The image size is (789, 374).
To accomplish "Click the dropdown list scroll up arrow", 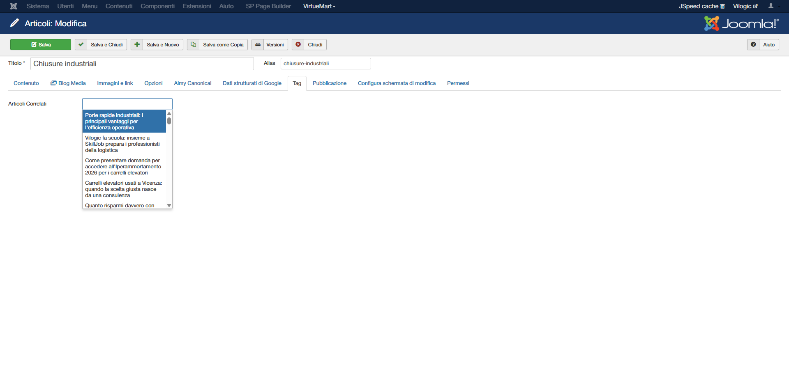I will (x=169, y=113).
